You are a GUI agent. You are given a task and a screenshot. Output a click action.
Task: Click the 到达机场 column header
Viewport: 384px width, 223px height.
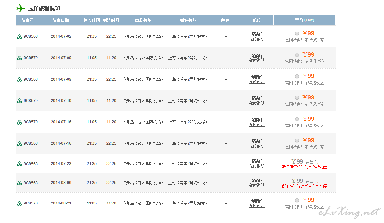coord(188,20)
